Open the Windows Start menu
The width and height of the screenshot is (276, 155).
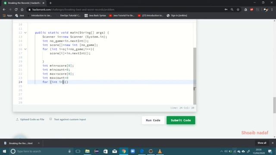click(4, 151)
